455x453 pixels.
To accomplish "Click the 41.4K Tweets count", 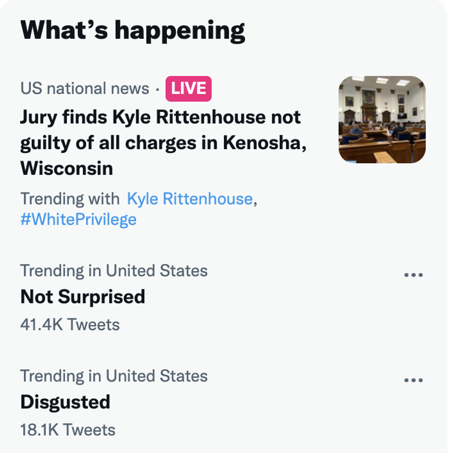I will (70, 325).
